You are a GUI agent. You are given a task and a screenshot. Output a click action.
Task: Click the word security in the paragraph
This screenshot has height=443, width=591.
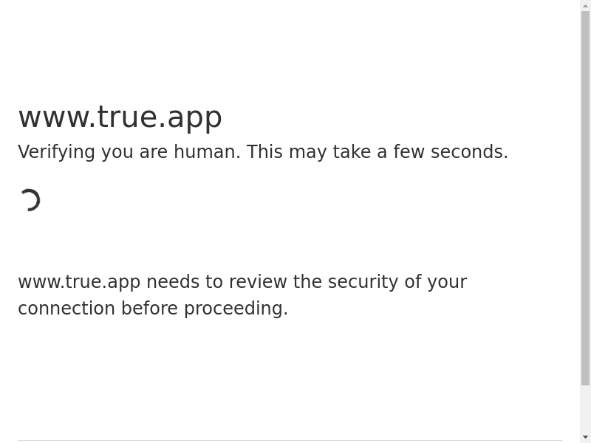point(363,282)
